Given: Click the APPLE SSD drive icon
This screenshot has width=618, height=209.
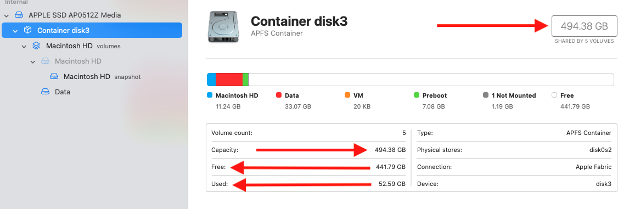Looking at the screenshot, I should point(19,15).
